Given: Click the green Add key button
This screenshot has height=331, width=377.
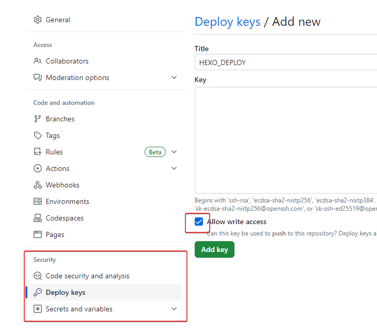Looking at the screenshot, I should [x=214, y=249].
